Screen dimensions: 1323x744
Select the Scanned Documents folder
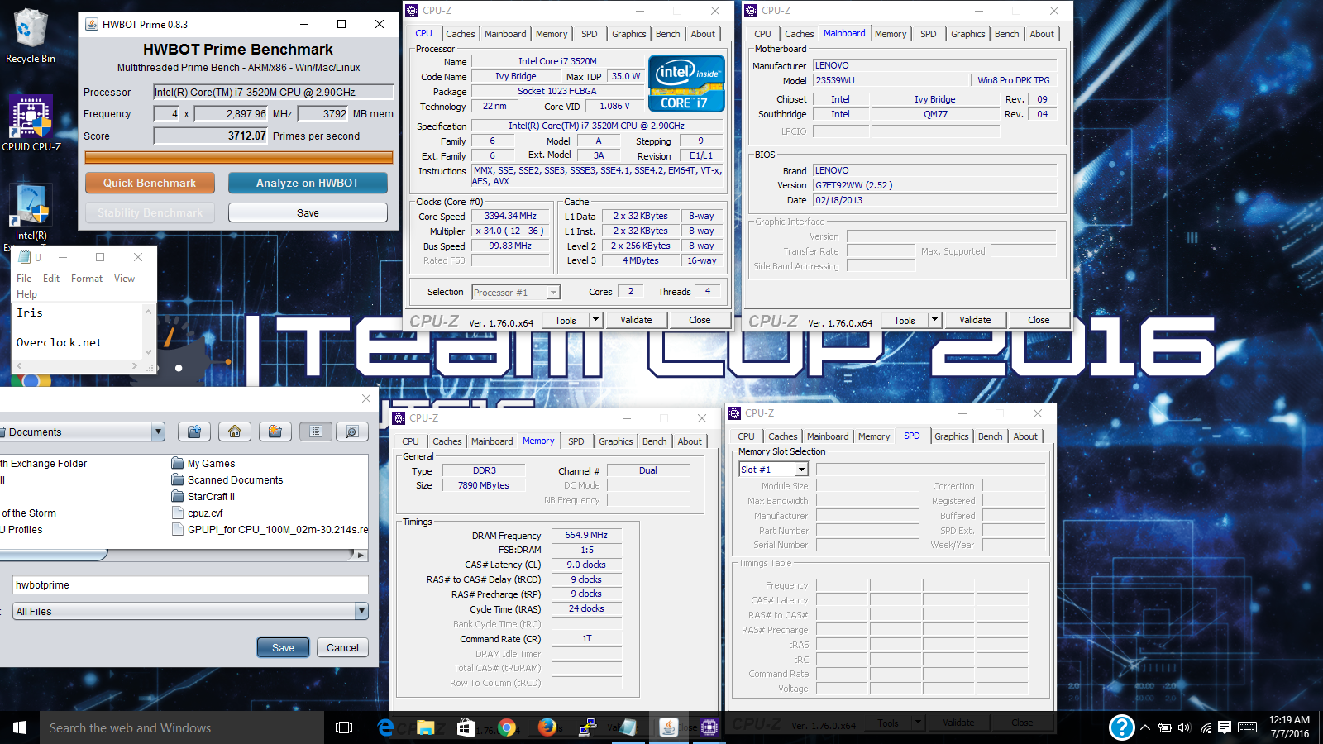pos(227,479)
